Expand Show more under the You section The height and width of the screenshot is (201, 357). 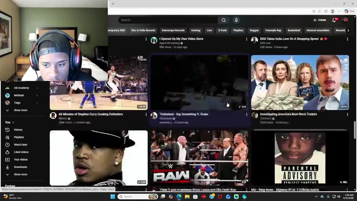point(20,174)
